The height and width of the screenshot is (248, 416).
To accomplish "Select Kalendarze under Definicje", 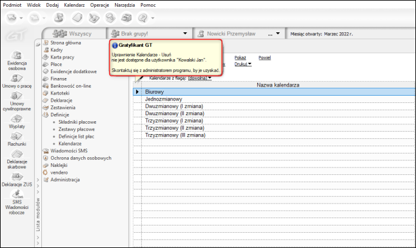I will [x=70, y=144].
